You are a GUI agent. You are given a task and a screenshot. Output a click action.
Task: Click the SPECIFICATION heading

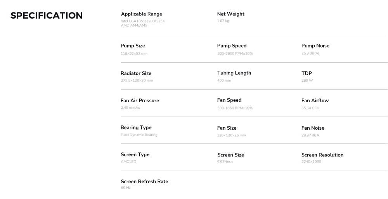(46, 15)
